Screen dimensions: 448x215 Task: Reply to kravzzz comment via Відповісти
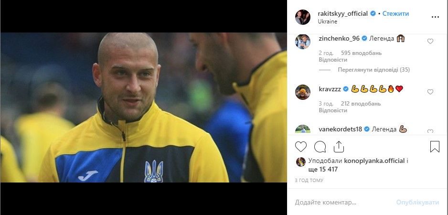coord(333,110)
